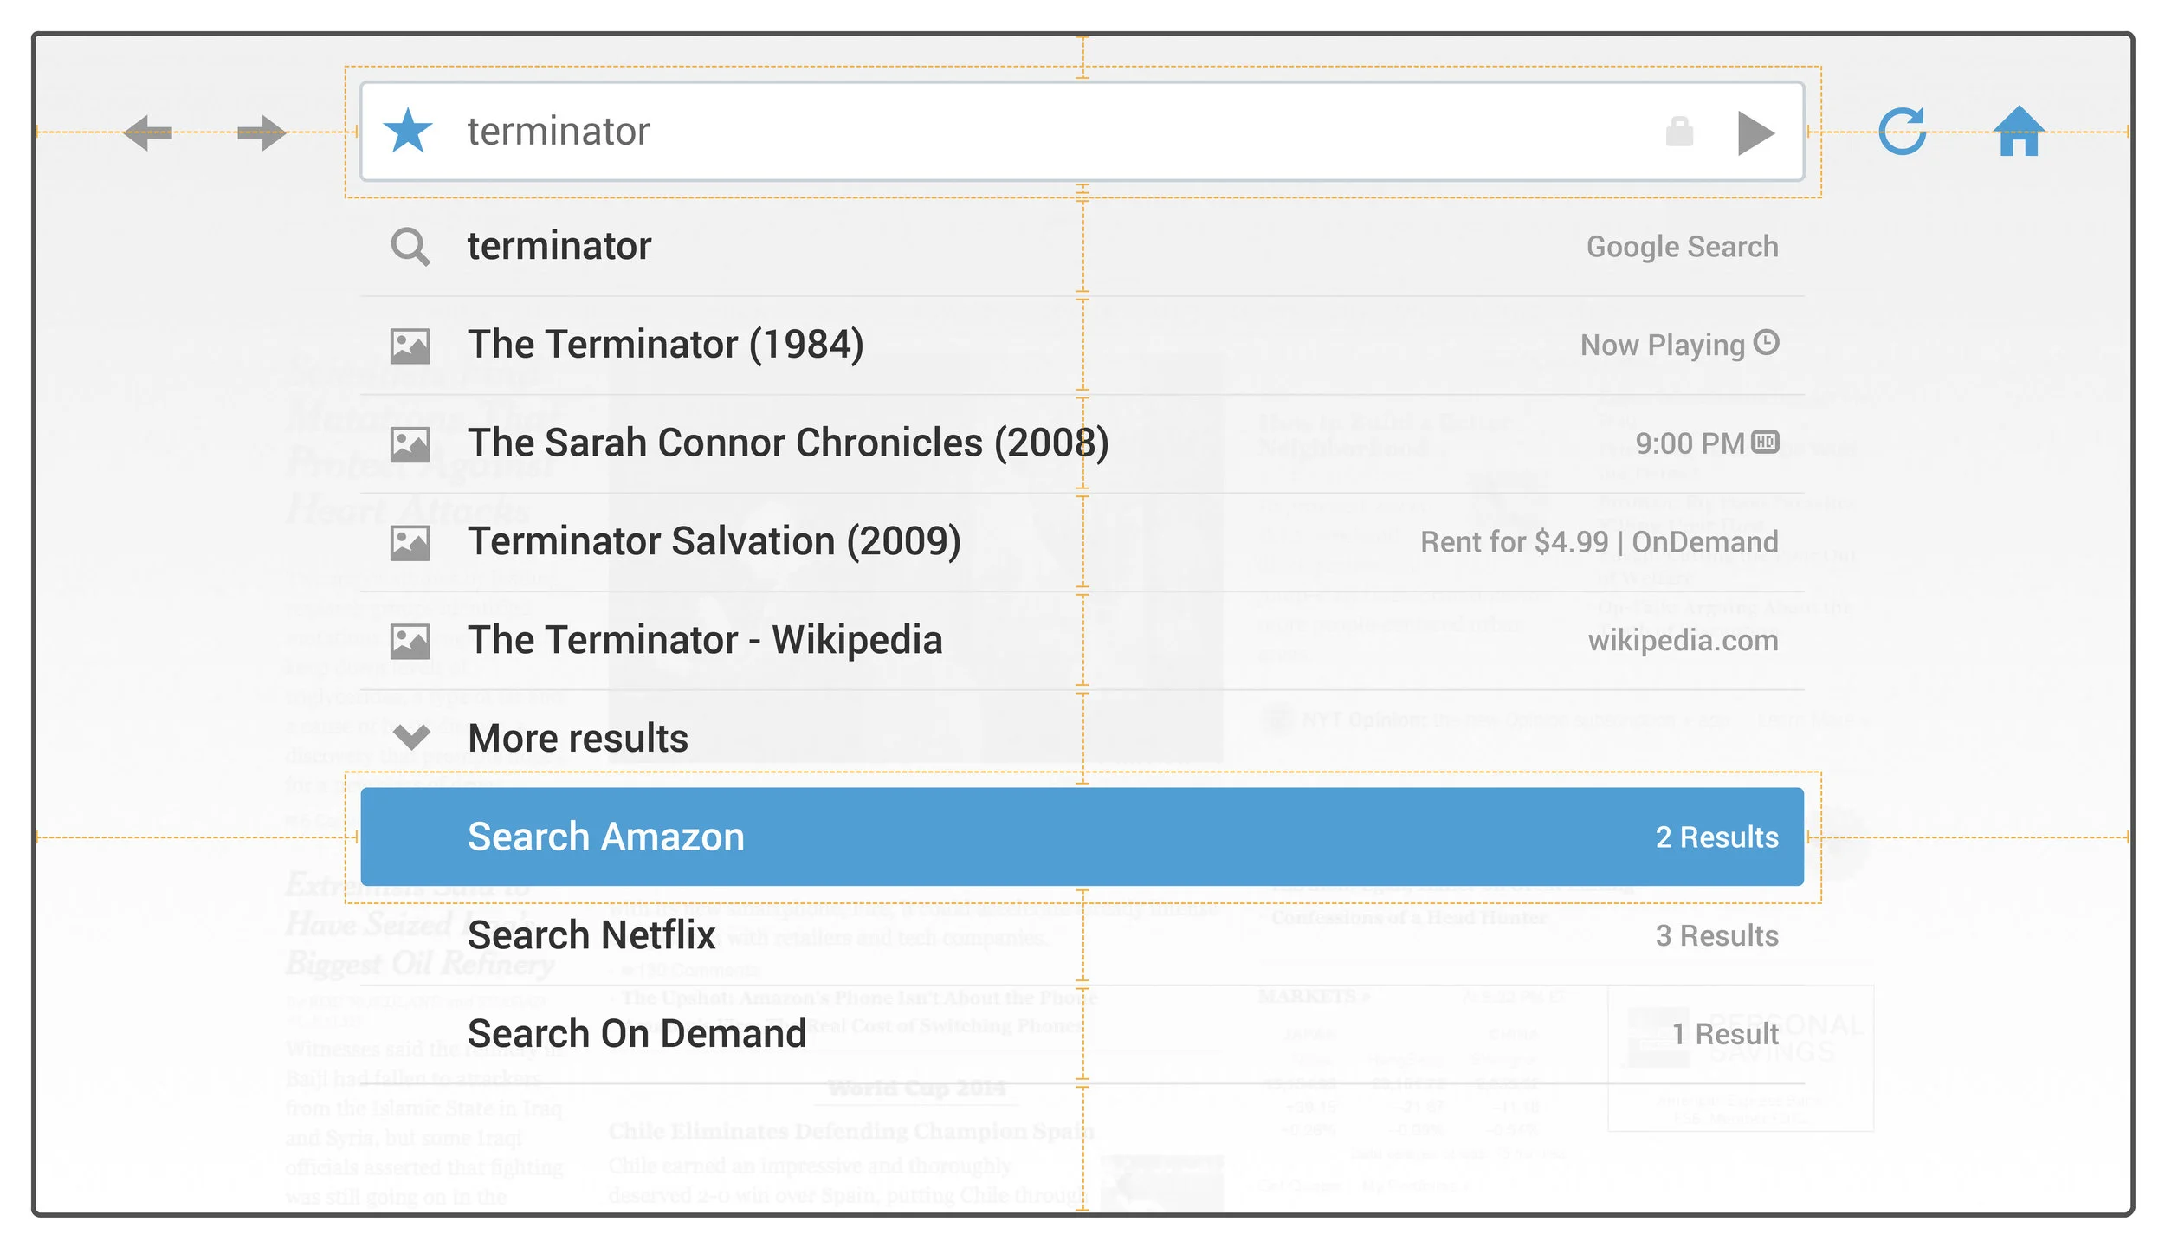Select the terminator Google Search suggestion
Image resolution: width=2165 pixels, height=1247 pixels.
pos(1082,247)
